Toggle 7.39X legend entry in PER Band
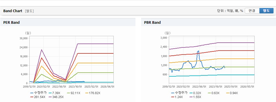Image resolution: width=276 pixels, height=102 pixels. 54,93
